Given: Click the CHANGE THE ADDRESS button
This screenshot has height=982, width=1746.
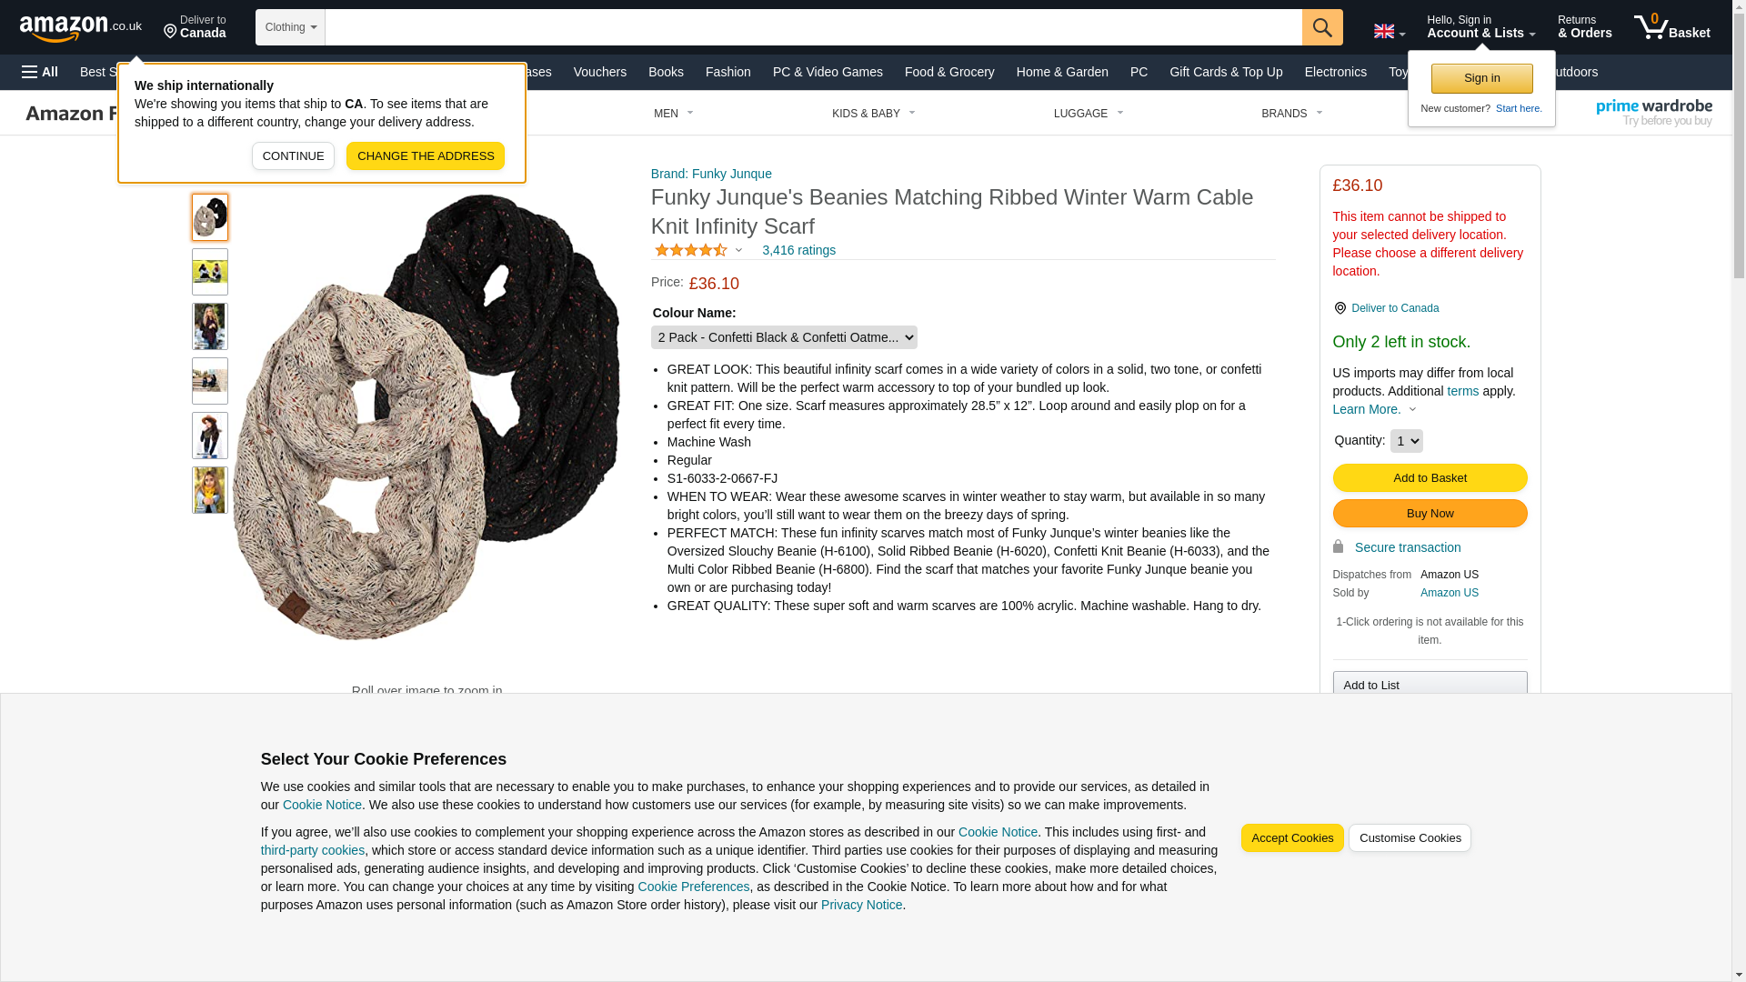Looking at the screenshot, I should (x=426, y=156).
